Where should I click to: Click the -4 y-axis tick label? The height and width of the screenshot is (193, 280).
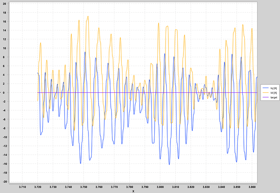click(4, 110)
